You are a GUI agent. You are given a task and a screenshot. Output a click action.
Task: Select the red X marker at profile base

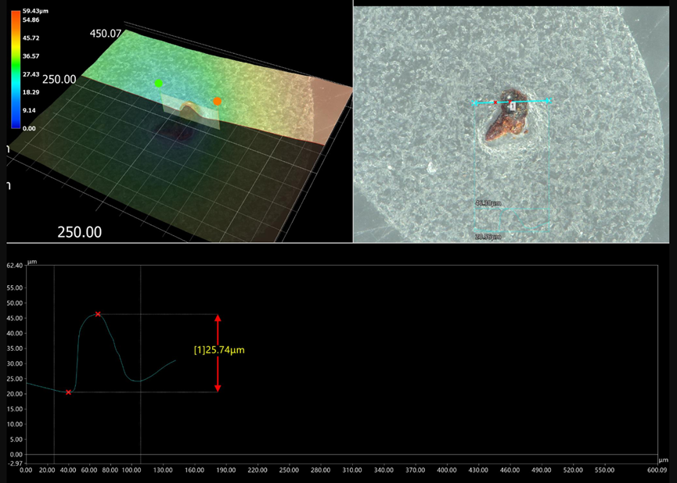click(x=68, y=392)
